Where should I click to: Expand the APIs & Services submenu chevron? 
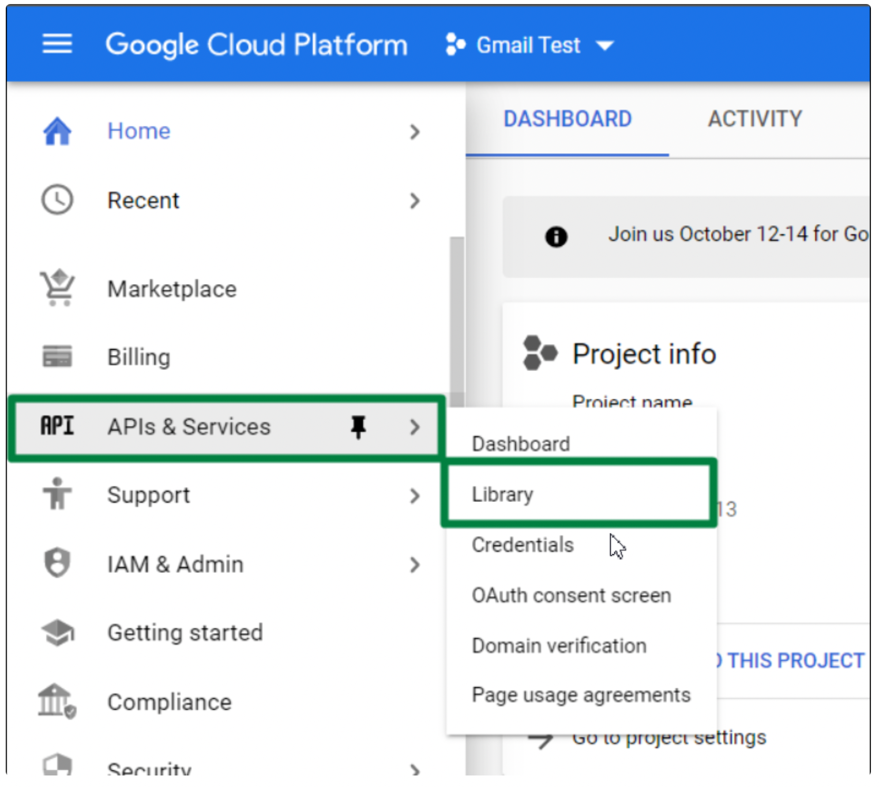(x=415, y=427)
